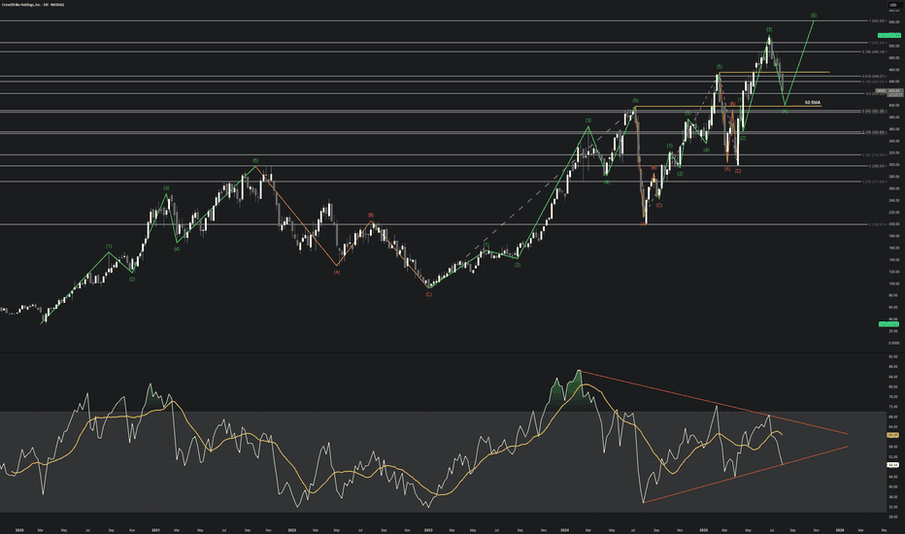Click the 2026 year label on time axis
The width and height of the screenshot is (905, 534).
point(838,528)
